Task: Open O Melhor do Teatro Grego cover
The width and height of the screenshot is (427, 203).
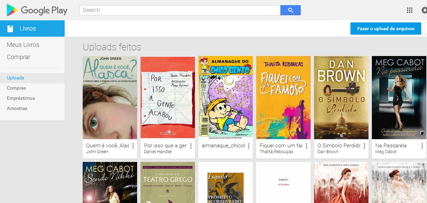Action: (x=168, y=183)
